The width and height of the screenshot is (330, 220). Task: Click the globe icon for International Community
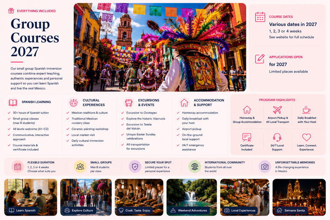pos(195,167)
